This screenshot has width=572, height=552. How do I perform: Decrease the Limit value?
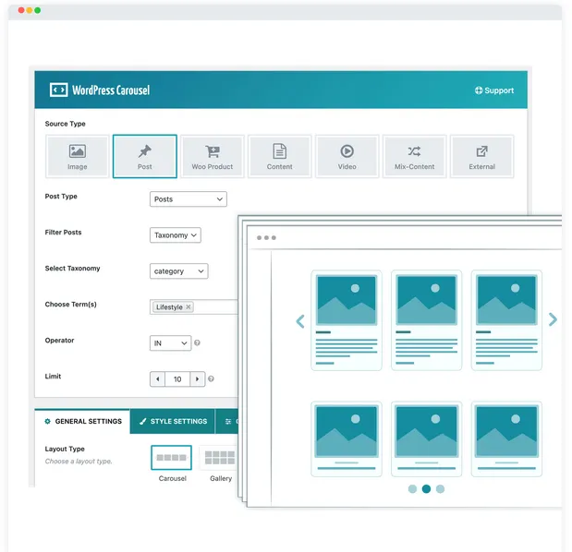click(158, 379)
